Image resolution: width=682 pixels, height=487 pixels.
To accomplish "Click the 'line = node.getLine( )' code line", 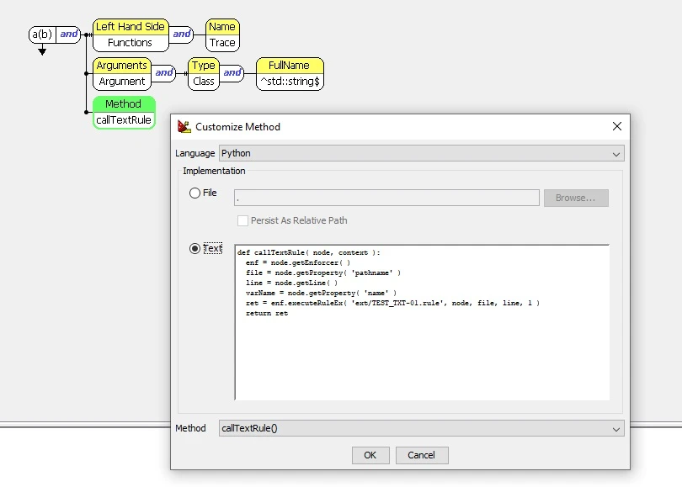I will click(291, 283).
